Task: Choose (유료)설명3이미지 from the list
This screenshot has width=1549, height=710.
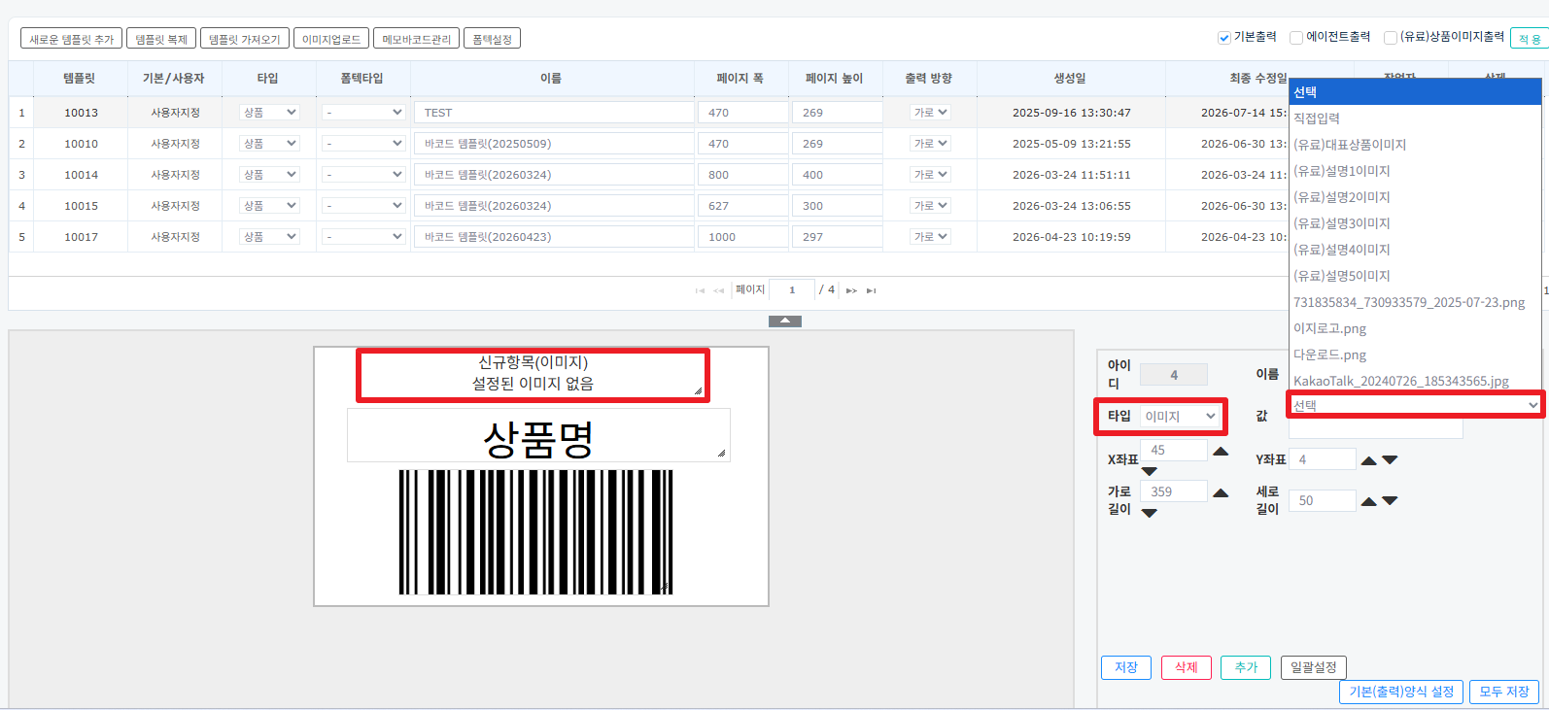Action: click(1415, 223)
